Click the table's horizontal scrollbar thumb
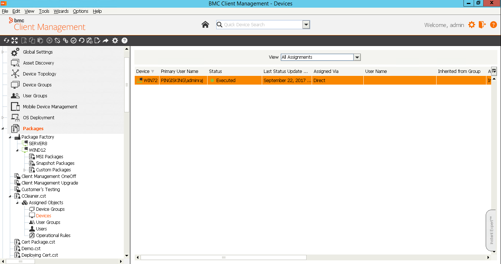The width and height of the screenshot is (501, 264). [x=224, y=257]
